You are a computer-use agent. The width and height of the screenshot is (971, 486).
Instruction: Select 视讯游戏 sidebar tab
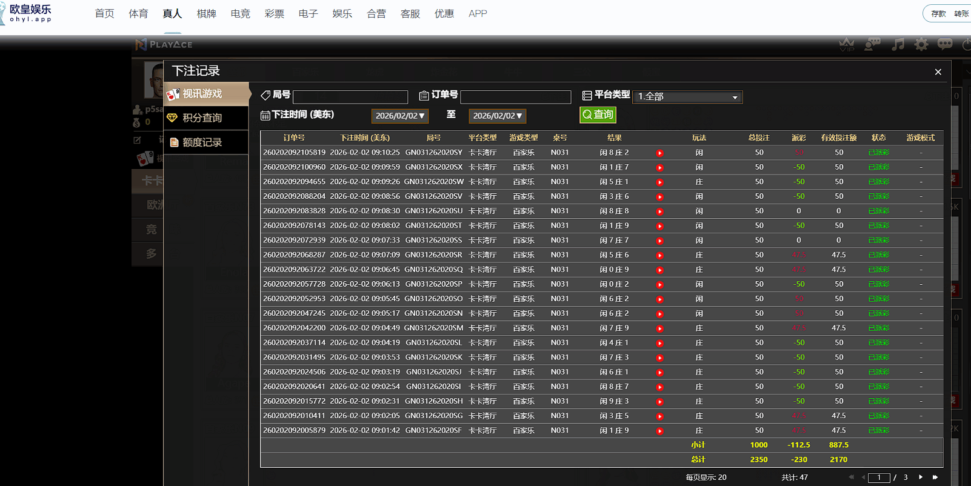[202, 94]
